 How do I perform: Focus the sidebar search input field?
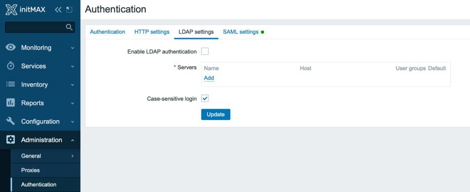point(34,27)
